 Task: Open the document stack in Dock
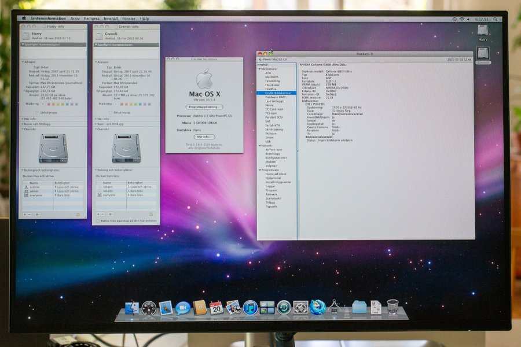[376, 307]
